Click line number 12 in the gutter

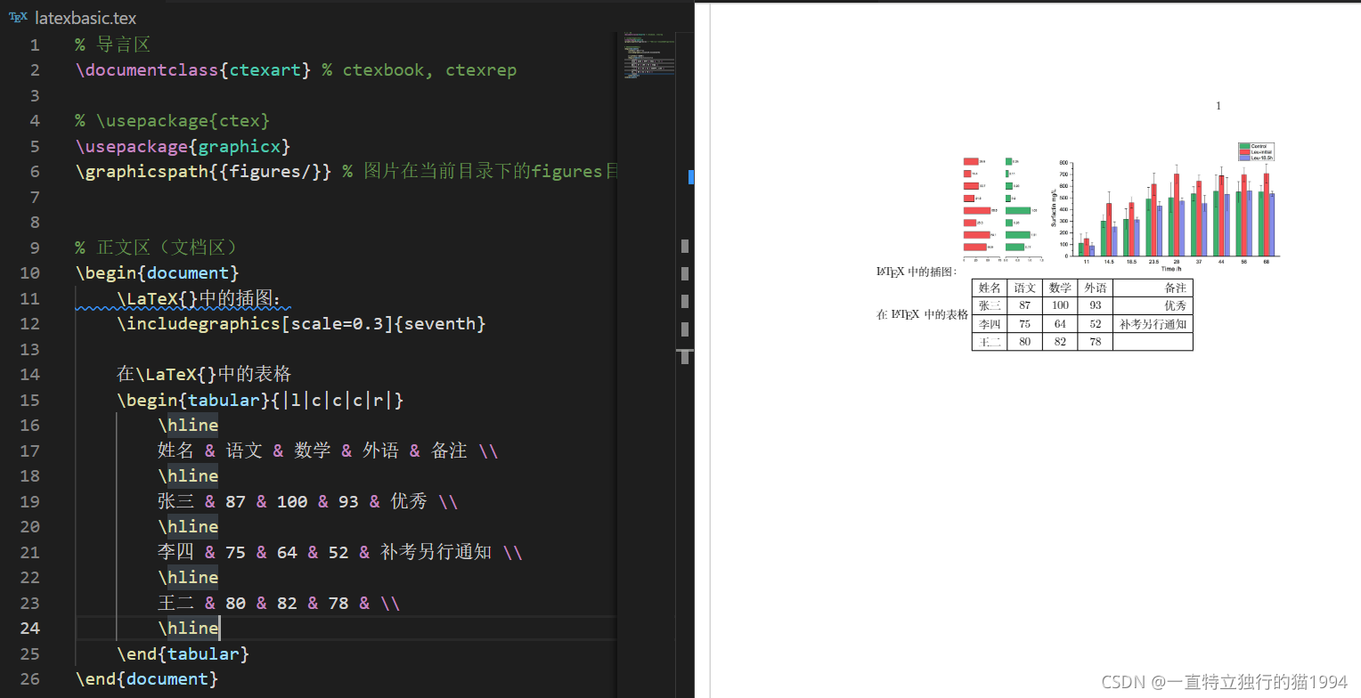click(29, 324)
